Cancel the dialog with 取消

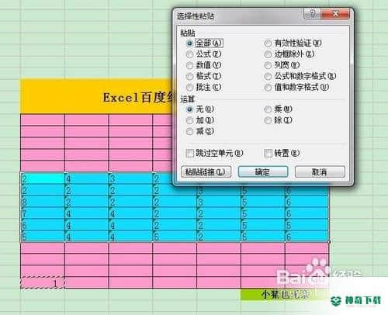click(x=320, y=172)
